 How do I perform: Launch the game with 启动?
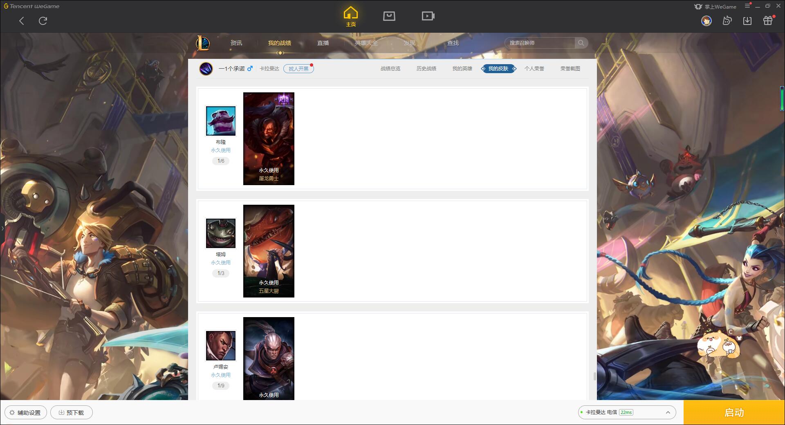pyautogui.click(x=734, y=413)
